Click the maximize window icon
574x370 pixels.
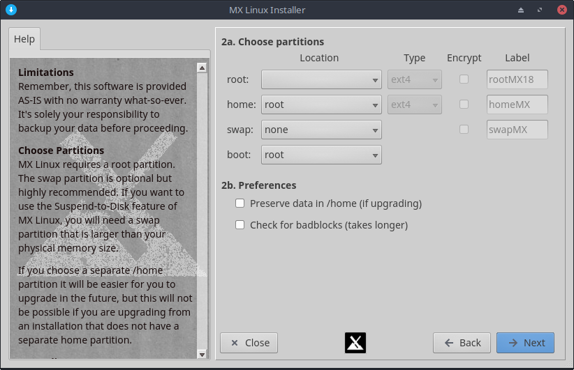[x=540, y=10]
